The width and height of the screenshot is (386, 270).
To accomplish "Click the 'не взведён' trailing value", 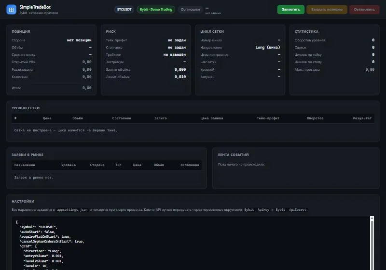I will point(175,54).
